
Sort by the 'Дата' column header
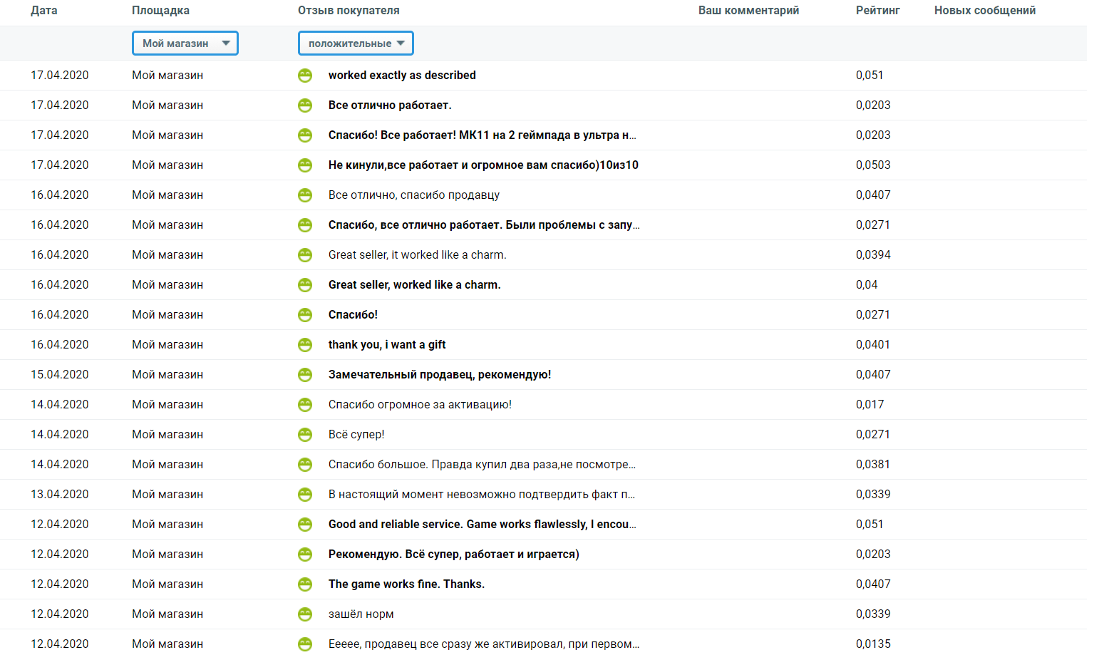click(44, 11)
